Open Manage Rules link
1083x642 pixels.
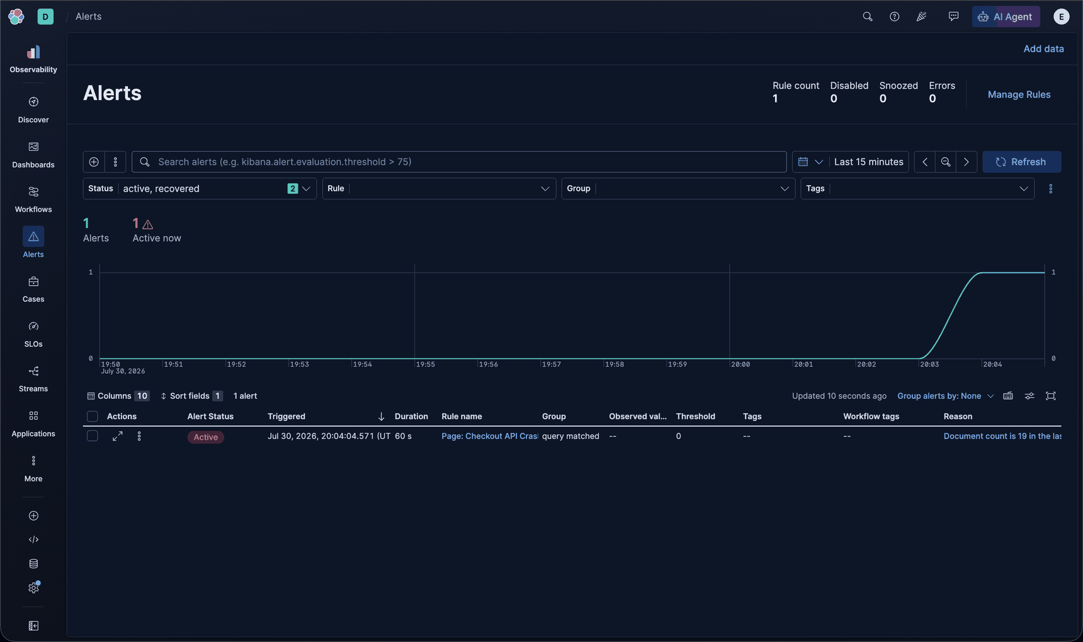click(x=1019, y=95)
